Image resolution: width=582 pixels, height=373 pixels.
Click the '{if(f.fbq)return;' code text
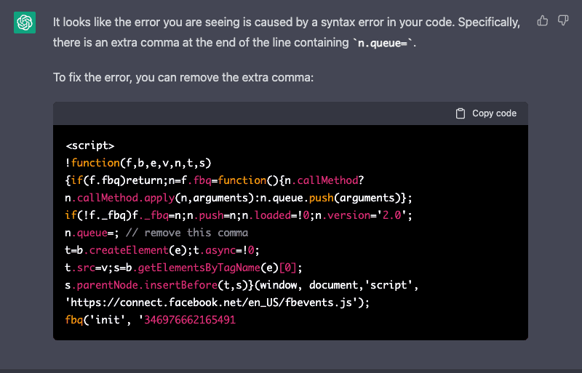point(116,180)
